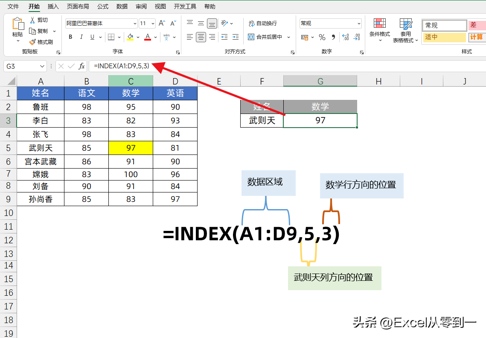
Task: Open font group dialog launcher
Action: pyautogui.click(x=178, y=52)
